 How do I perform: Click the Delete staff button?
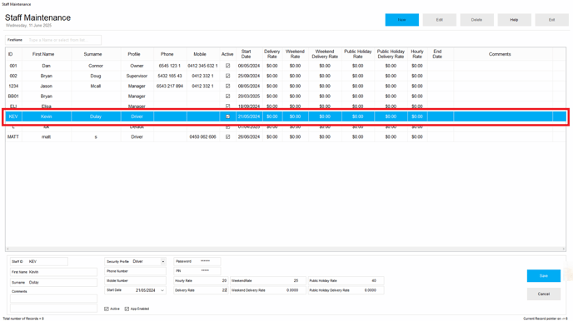476,20
